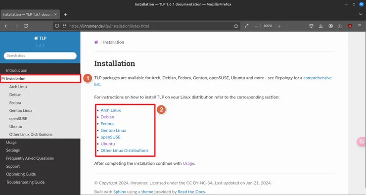Collapse the Installation sidebar section toggle
366x195 pixels.
coord(3,79)
